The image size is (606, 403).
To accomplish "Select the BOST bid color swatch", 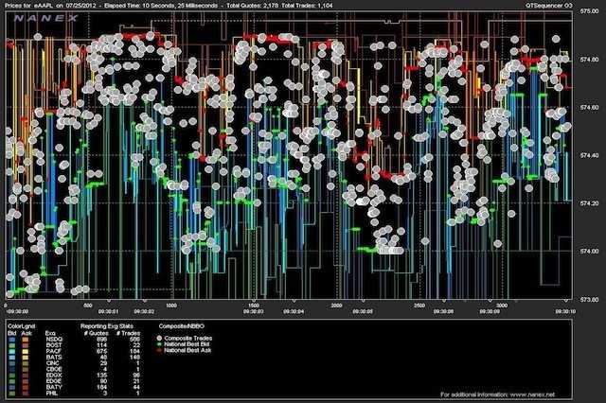I will click(x=12, y=345).
